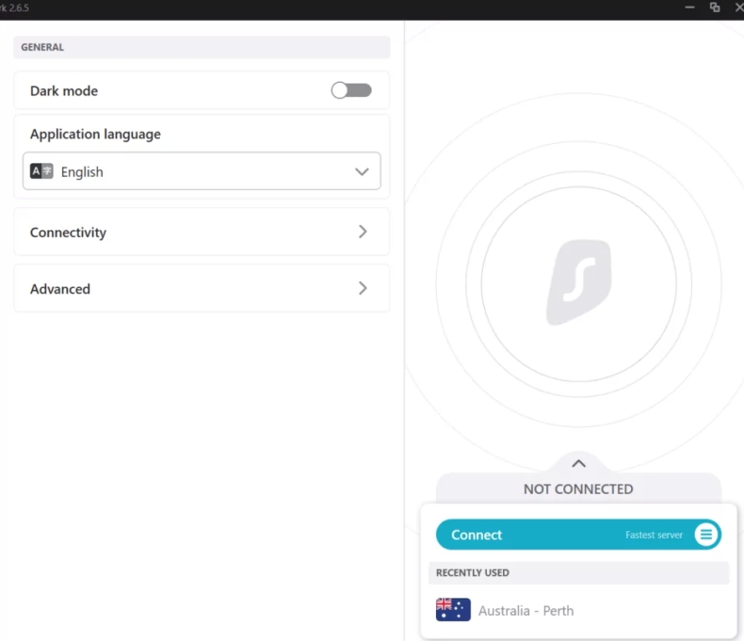Expand the panel using the up chevron

[578, 463]
